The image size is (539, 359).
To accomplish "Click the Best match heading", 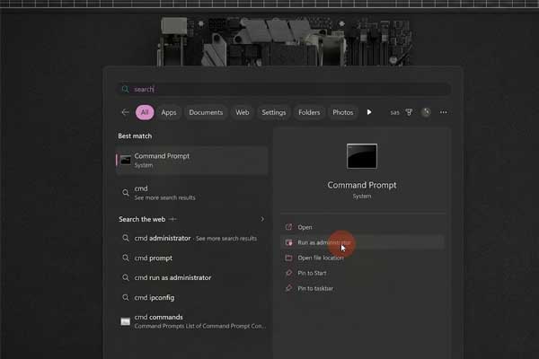I will pos(135,136).
